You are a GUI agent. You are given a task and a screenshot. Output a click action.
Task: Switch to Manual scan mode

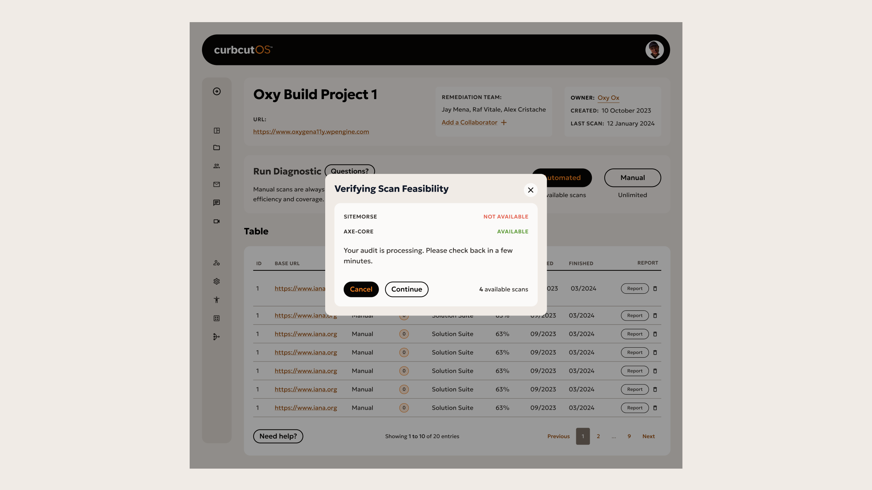coord(633,177)
